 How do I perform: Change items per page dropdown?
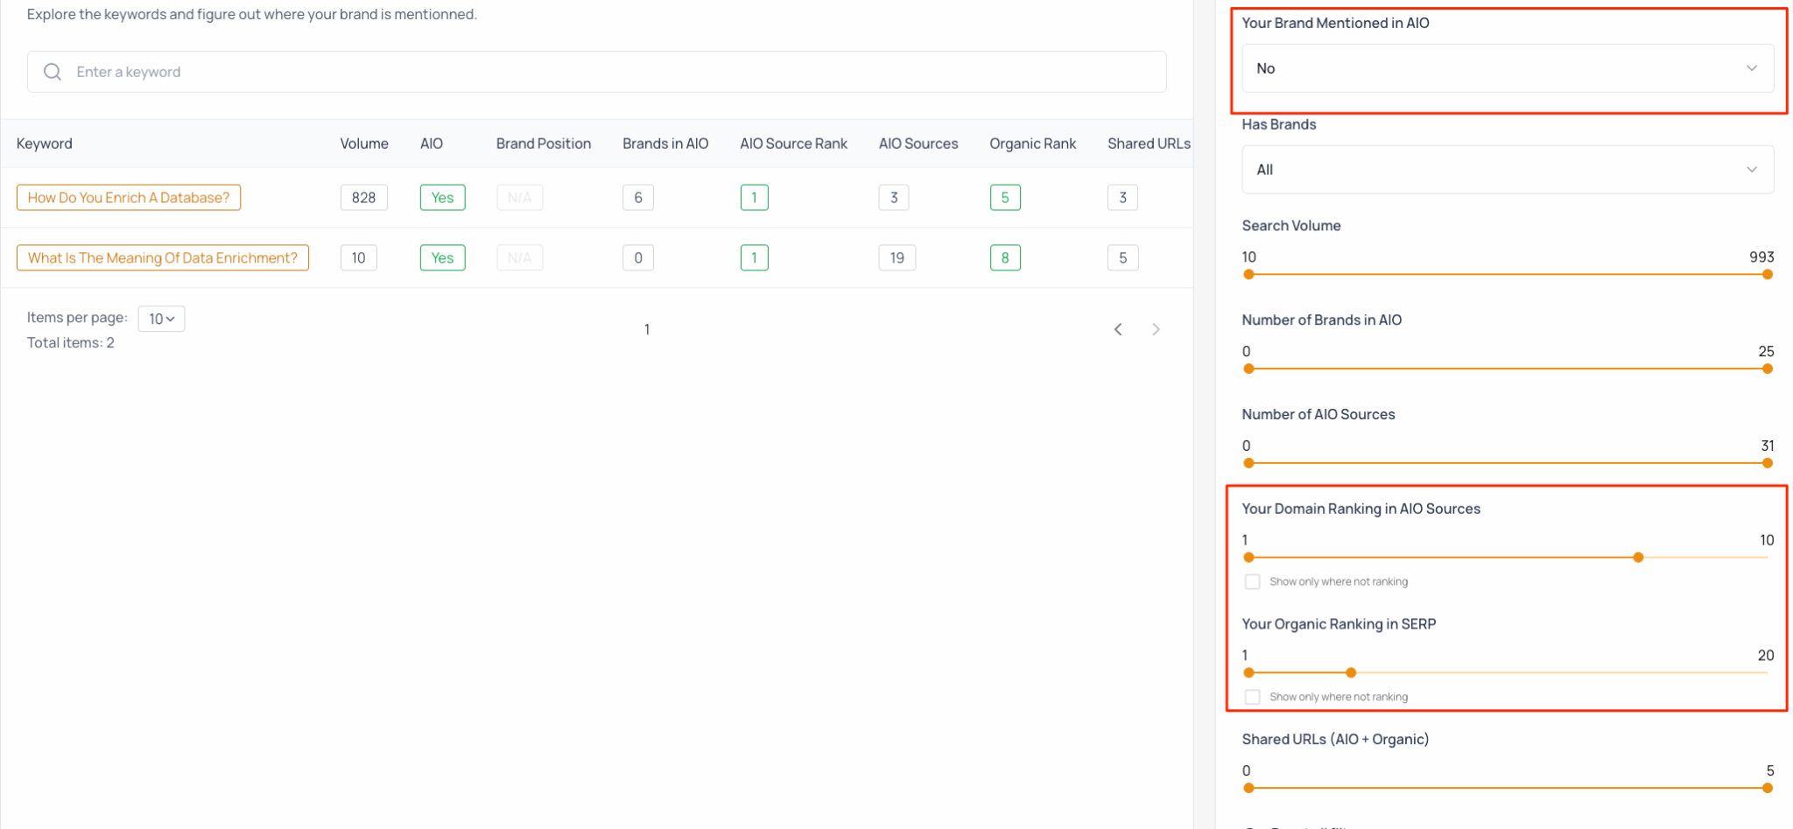click(161, 319)
